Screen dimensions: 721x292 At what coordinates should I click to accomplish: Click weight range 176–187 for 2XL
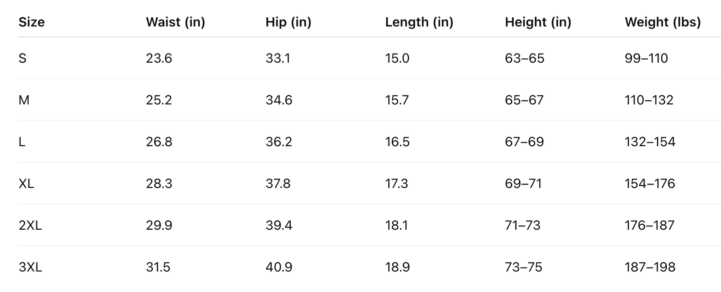pos(650,225)
